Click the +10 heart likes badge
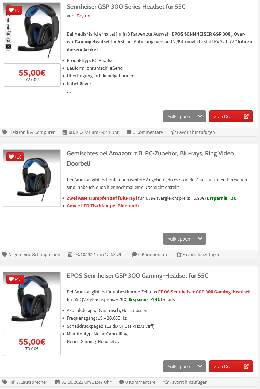260x389 pixels. point(15,157)
